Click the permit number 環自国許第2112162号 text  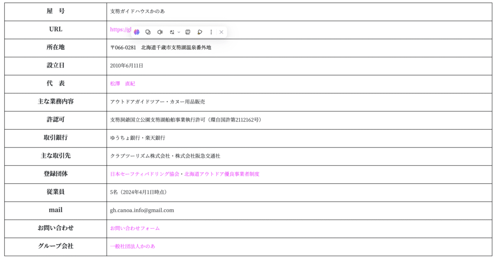tap(235, 120)
